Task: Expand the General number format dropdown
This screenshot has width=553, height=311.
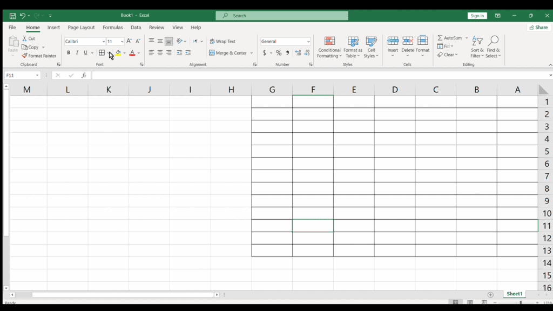Action: 308,42
